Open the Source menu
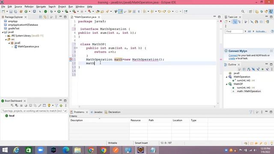Screen dimensions: 274x154 click(x=18, y=6)
